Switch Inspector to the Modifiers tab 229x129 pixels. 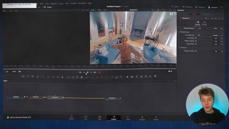click(x=206, y=14)
